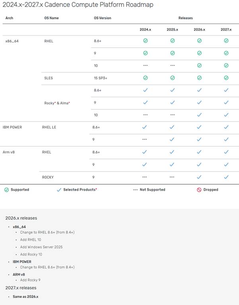Click the Add RHEL 10 bullet
The width and height of the screenshot is (239, 305).
pyautogui.click(x=31, y=240)
